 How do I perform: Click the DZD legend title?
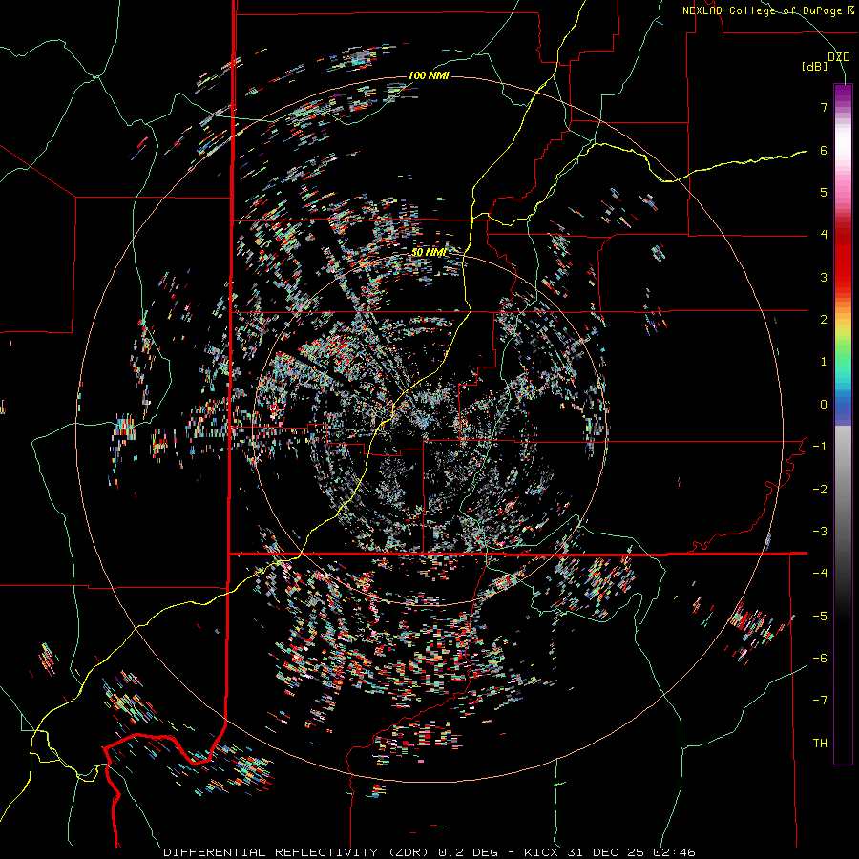(839, 57)
